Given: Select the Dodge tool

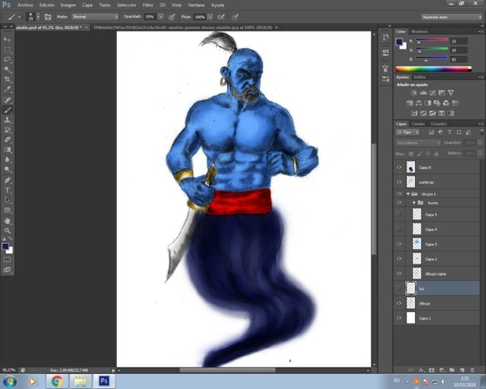Looking at the screenshot, I should [7, 169].
